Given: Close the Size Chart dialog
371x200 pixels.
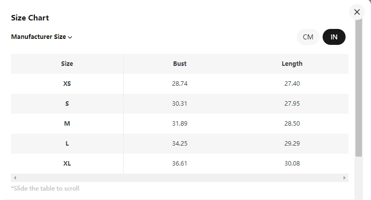Looking at the screenshot, I should point(357,12).
